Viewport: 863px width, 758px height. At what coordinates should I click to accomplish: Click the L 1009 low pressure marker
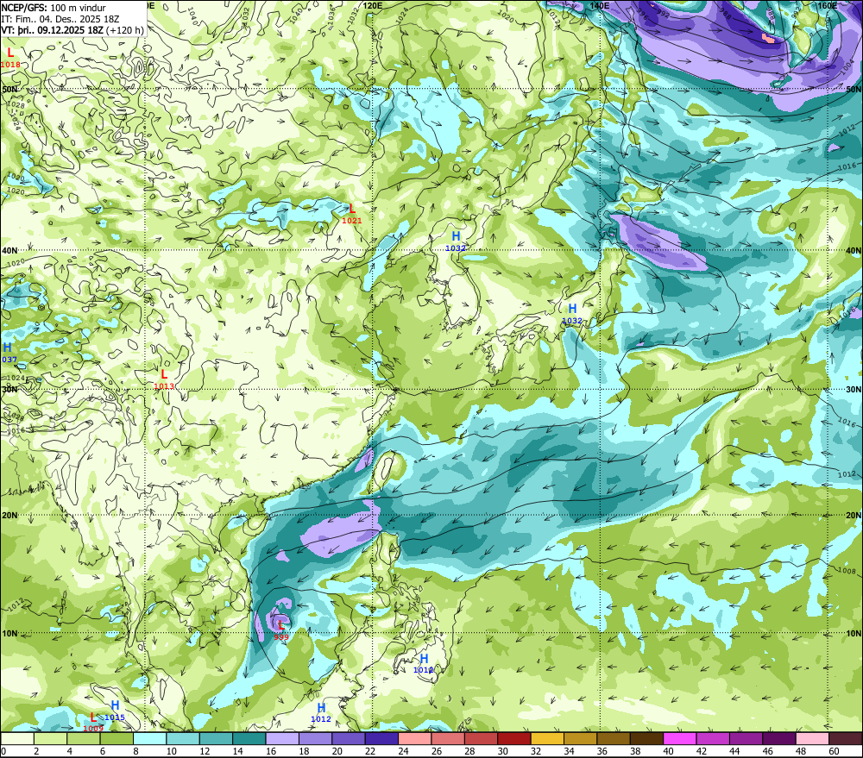[93, 723]
